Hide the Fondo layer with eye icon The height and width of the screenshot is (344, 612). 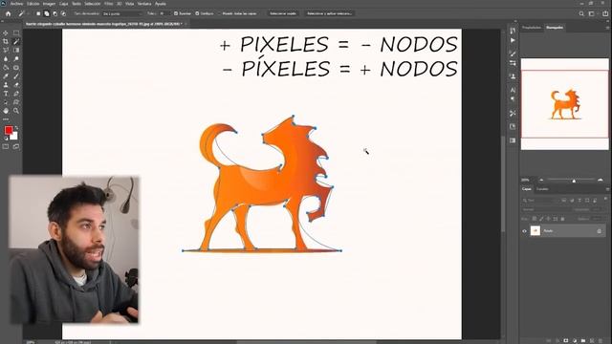[x=524, y=231]
